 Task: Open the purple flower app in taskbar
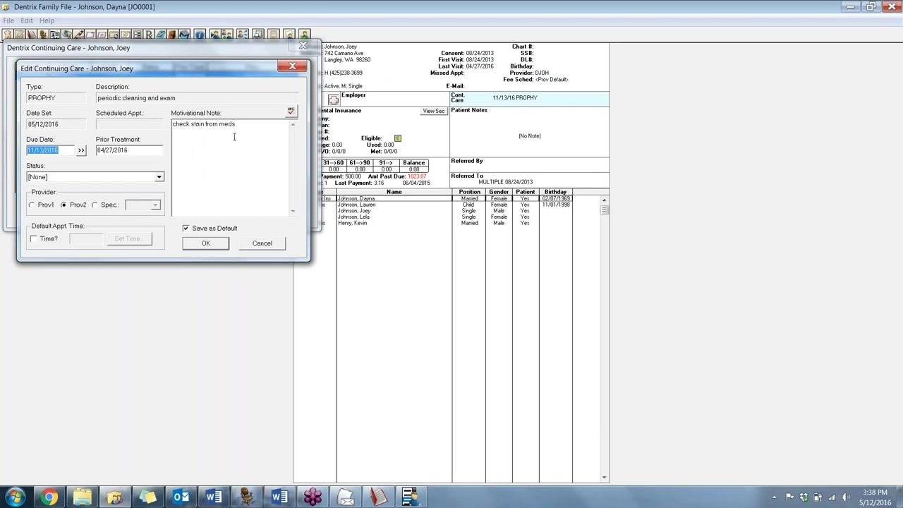tap(313, 497)
